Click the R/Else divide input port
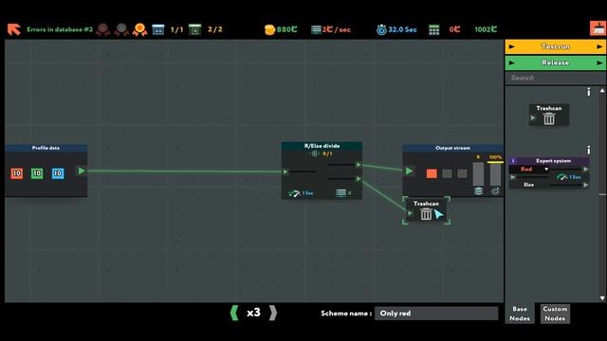The image size is (607, 341). click(x=285, y=171)
